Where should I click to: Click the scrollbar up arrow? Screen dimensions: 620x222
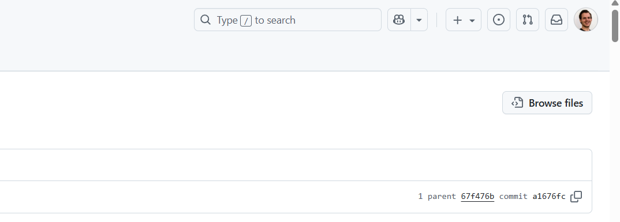coord(615,3)
